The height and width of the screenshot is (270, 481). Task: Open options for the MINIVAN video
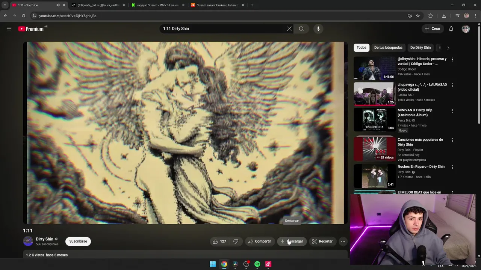[x=452, y=111]
